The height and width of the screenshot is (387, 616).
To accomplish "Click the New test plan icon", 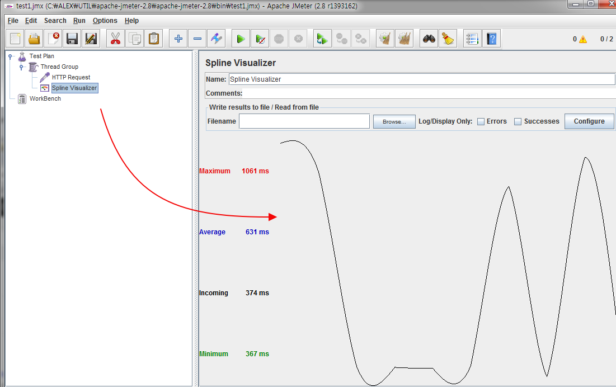I will [15, 39].
